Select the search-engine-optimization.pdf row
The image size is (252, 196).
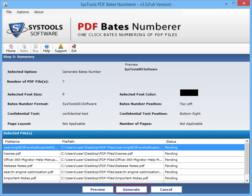(x=123, y=172)
